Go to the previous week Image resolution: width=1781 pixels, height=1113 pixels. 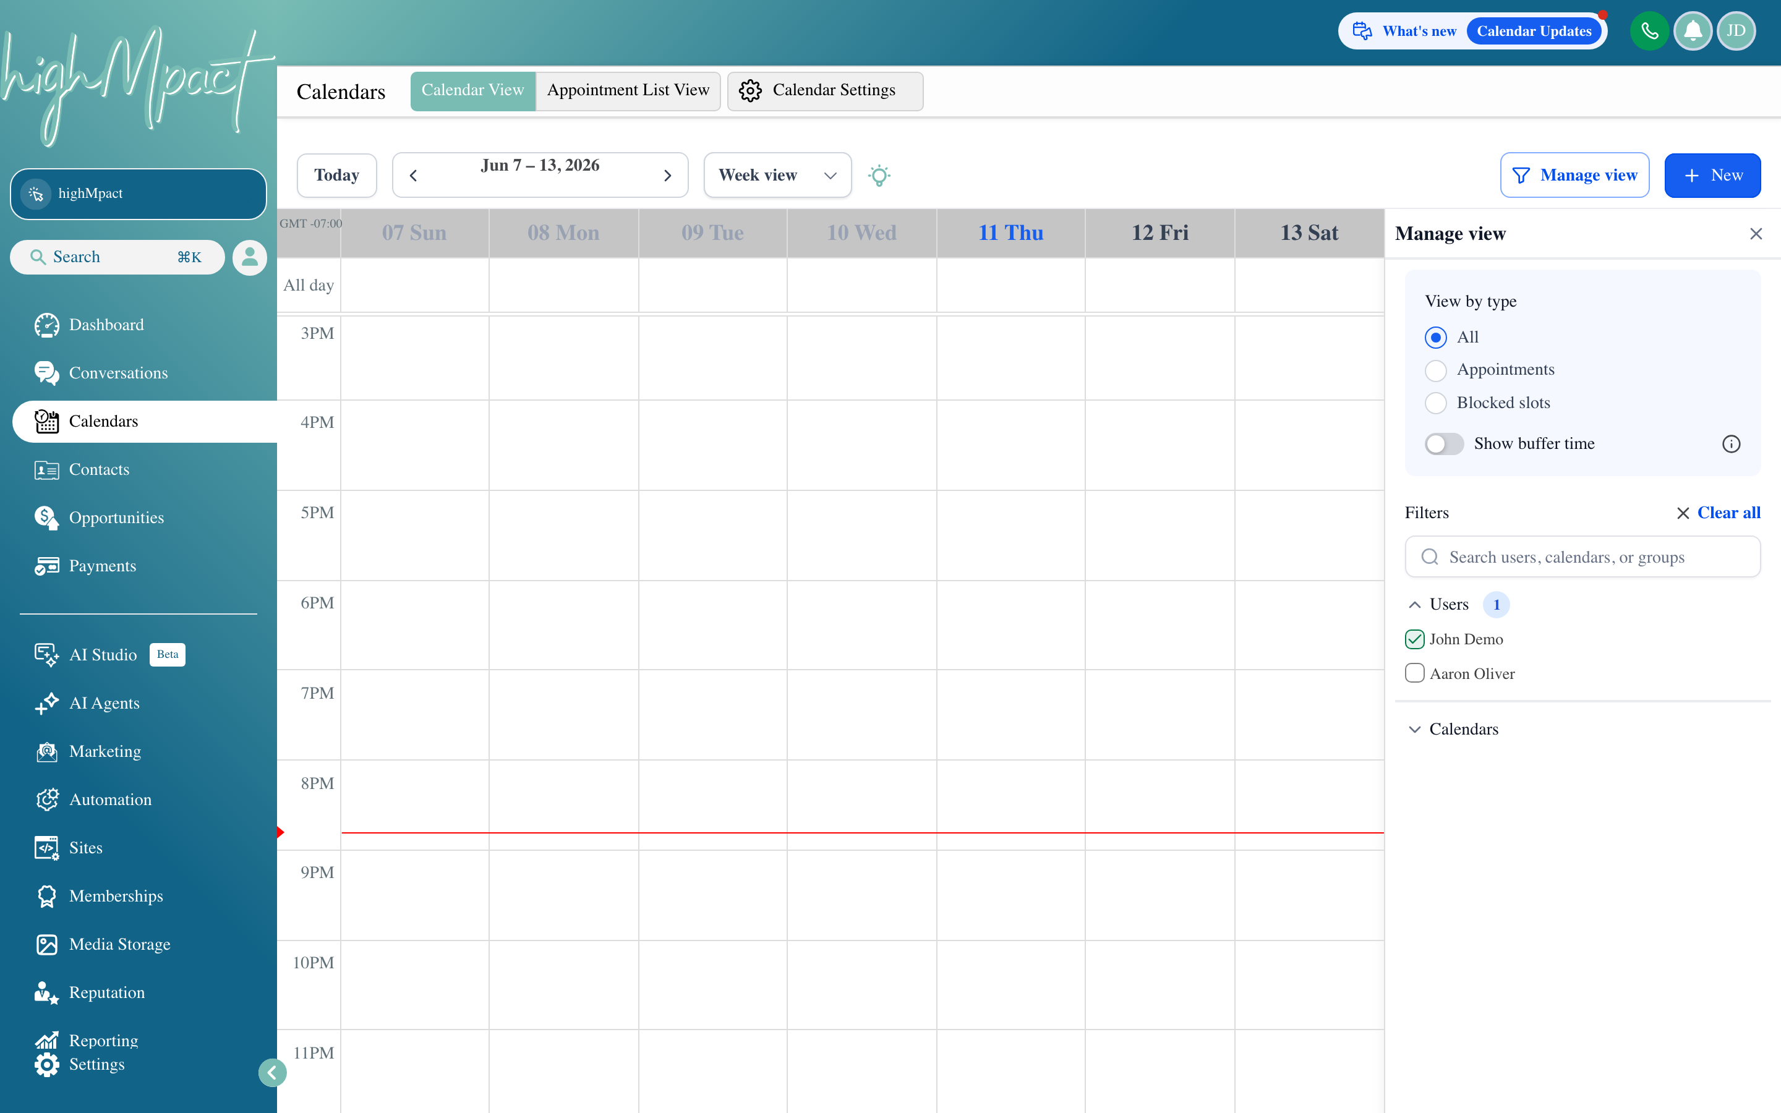(413, 175)
